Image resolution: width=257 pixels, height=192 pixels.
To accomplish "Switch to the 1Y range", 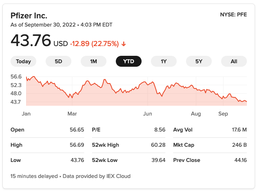I will [x=164, y=61].
